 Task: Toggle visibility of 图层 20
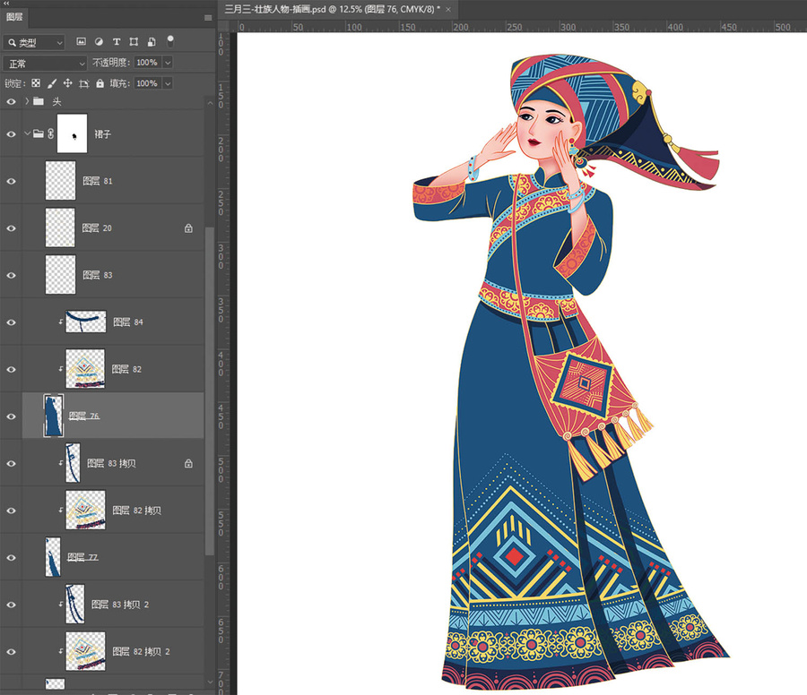click(x=11, y=228)
